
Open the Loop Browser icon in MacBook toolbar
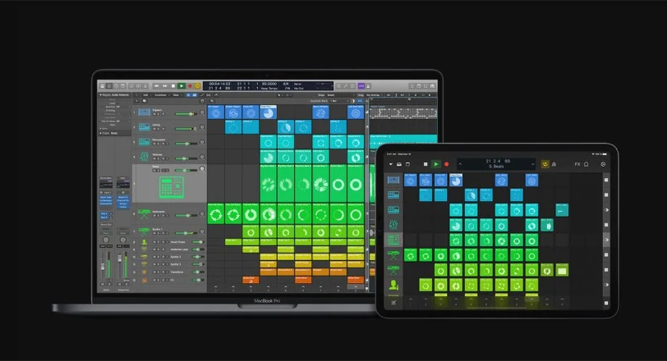425,86
